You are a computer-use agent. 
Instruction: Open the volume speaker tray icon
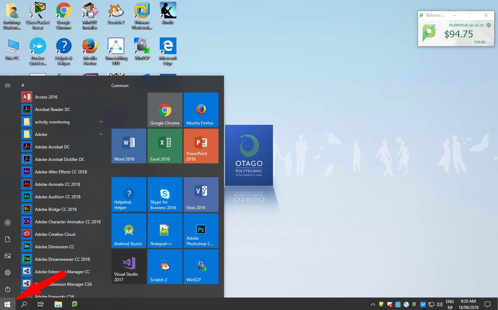click(x=439, y=304)
